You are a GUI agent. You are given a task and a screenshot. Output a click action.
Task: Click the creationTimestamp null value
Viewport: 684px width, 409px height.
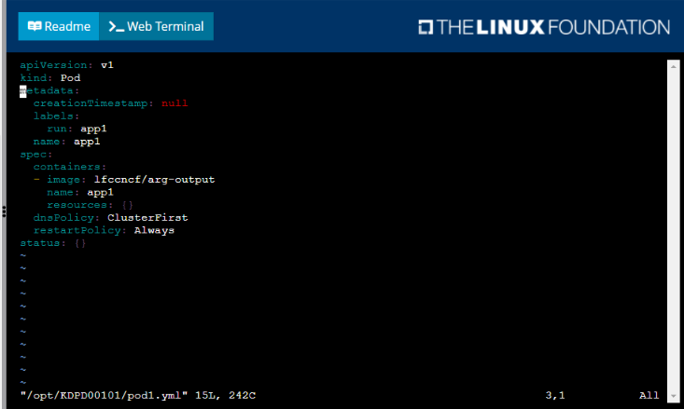[x=174, y=103]
